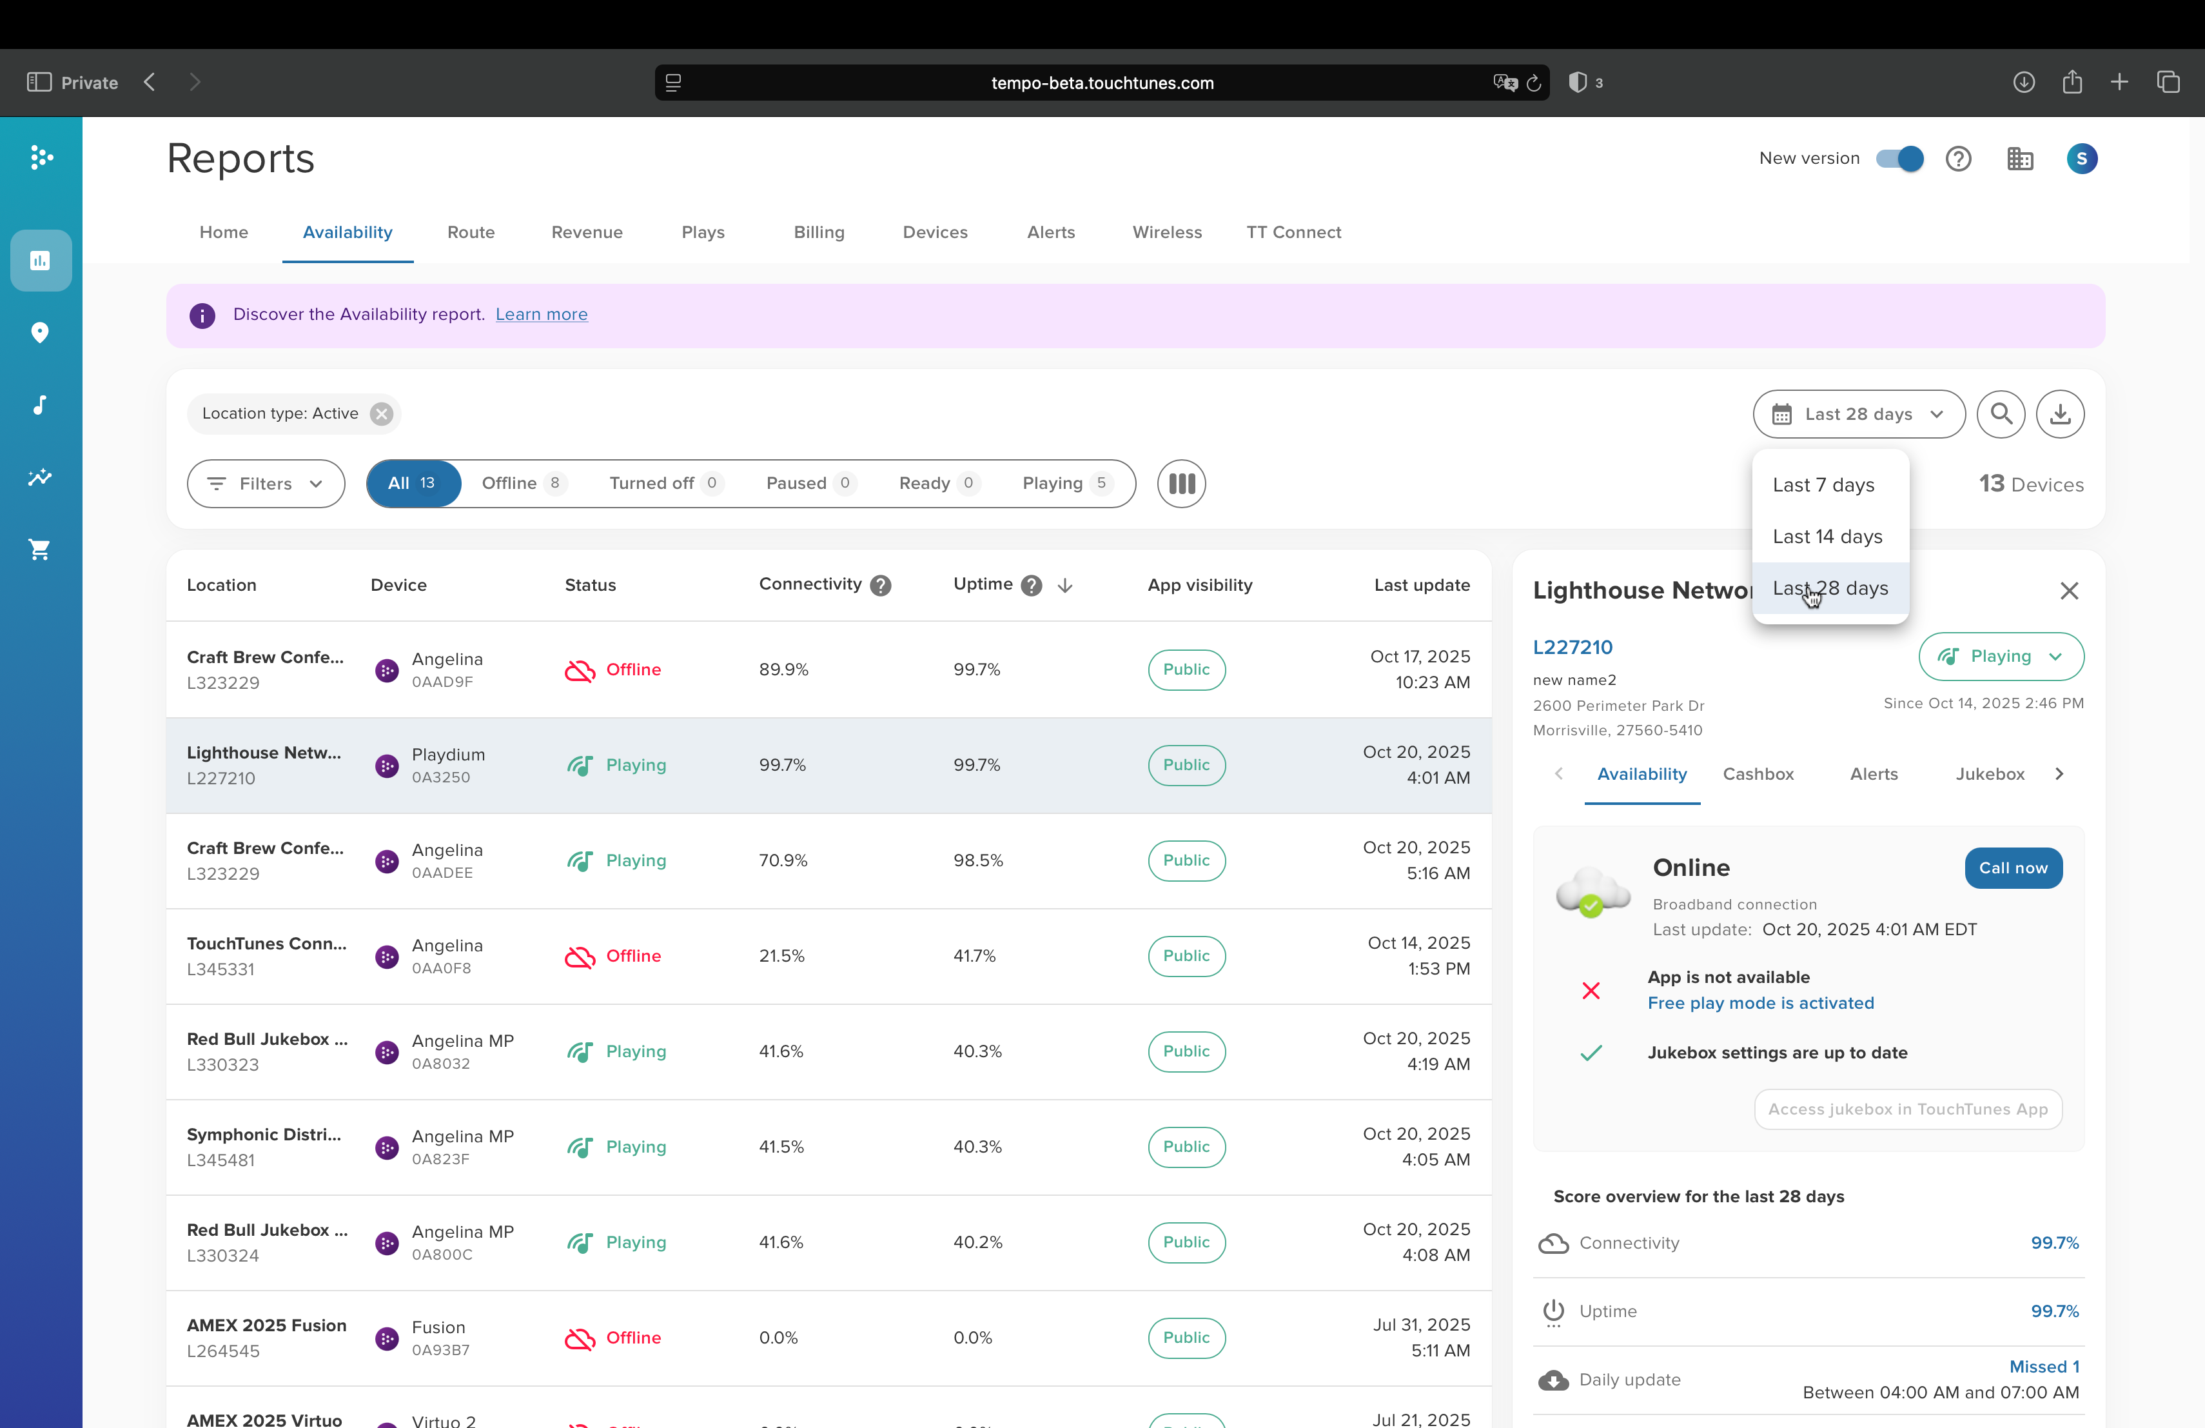Image resolution: width=2205 pixels, height=1428 pixels.
Task: Open the organization building icon
Action: click(x=2020, y=159)
